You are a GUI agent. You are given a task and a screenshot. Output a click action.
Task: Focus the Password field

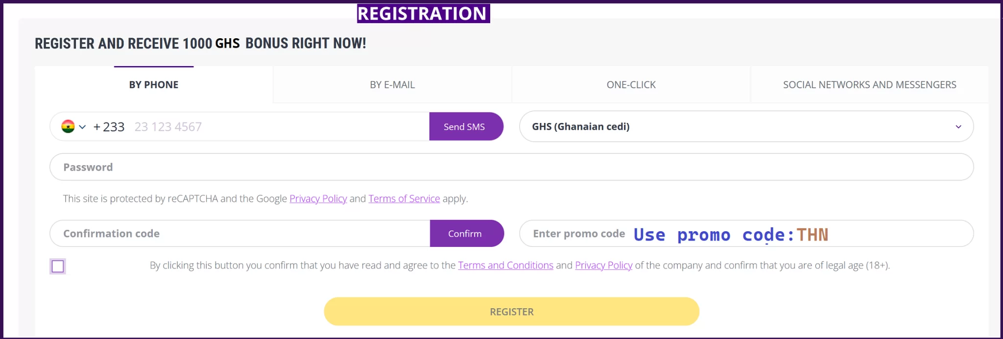tap(511, 167)
